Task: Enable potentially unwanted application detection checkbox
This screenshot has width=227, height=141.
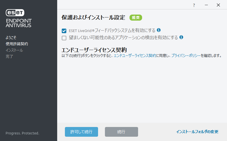Action: (x=64, y=38)
